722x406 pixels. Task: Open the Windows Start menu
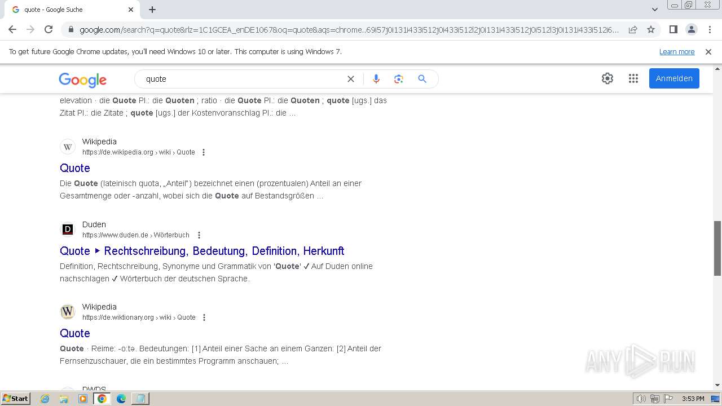(15, 399)
